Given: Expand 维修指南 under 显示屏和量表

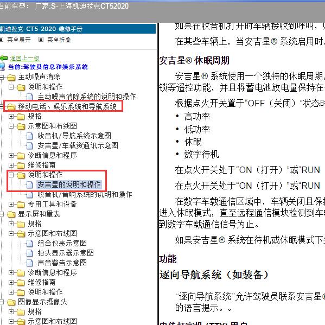Looking at the screenshot, I should (11, 282).
